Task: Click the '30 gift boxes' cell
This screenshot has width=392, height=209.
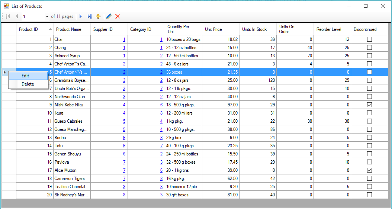Action: (x=183, y=195)
